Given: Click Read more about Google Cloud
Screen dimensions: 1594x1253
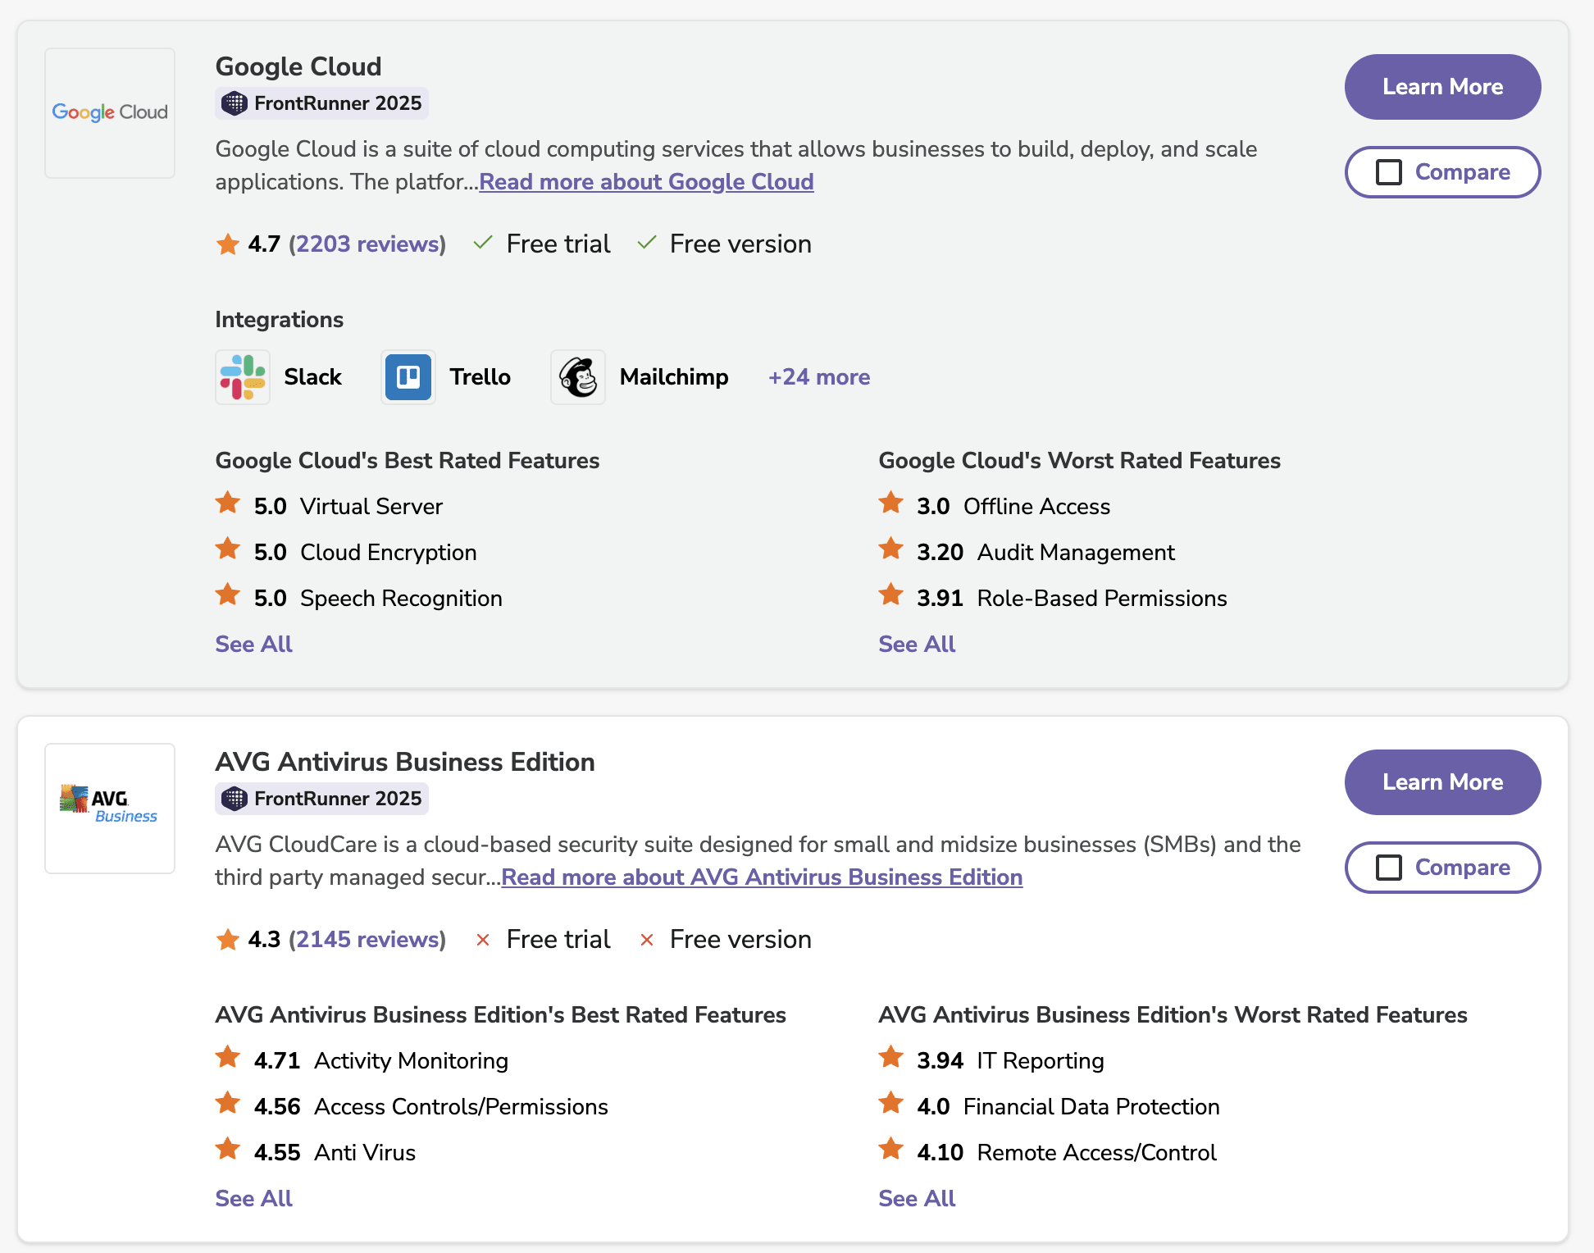Looking at the screenshot, I should tap(646, 181).
